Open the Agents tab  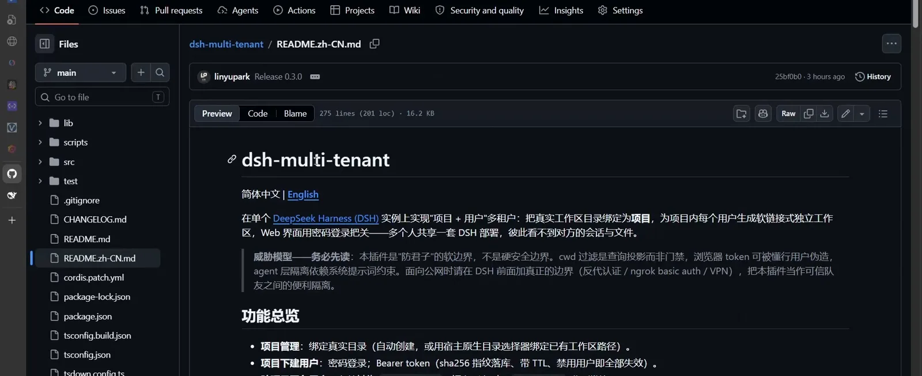237,10
